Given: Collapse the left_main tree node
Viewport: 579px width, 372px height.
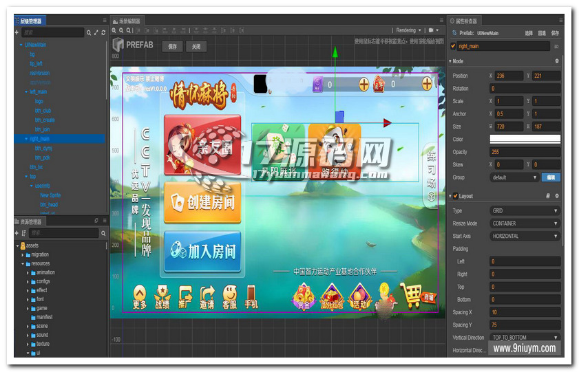Looking at the screenshot, I should [x=26, y=92].
